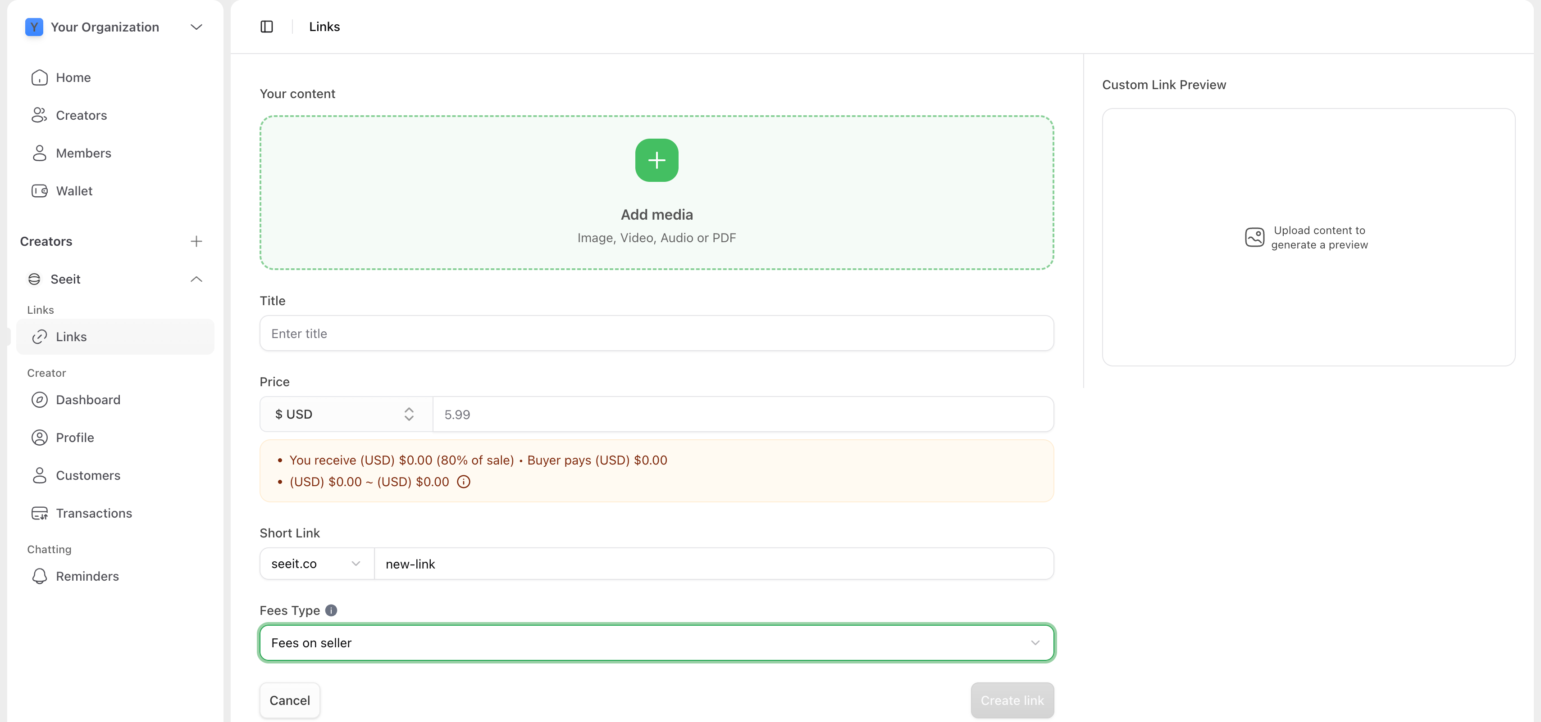The width and height of the screenshot is (1541, 722).
Task: Open Your Organization switcher chevron
Action: pos(196,27)
